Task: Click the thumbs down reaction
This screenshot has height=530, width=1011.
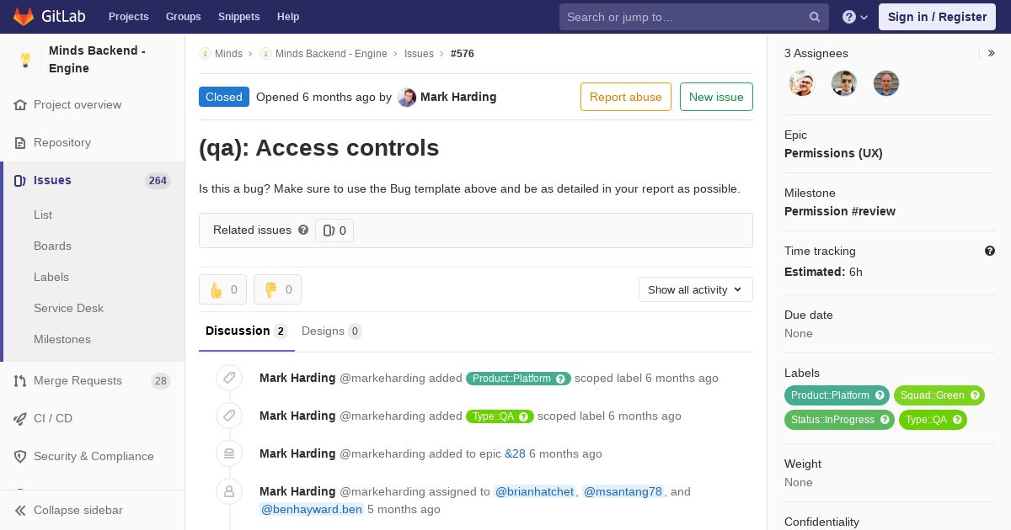Action: pos(277,289)
